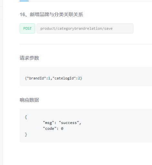Screen dimensions: 152x165
Task: Click the "msg": "success" response line
Action: coord(62,123)
